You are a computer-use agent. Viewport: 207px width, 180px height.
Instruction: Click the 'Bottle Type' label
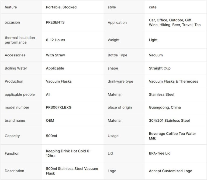(118, 55)
